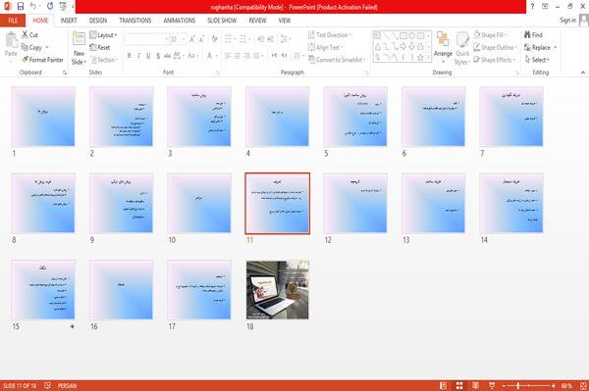Click the Format Painter tool

tap(42, 60)
